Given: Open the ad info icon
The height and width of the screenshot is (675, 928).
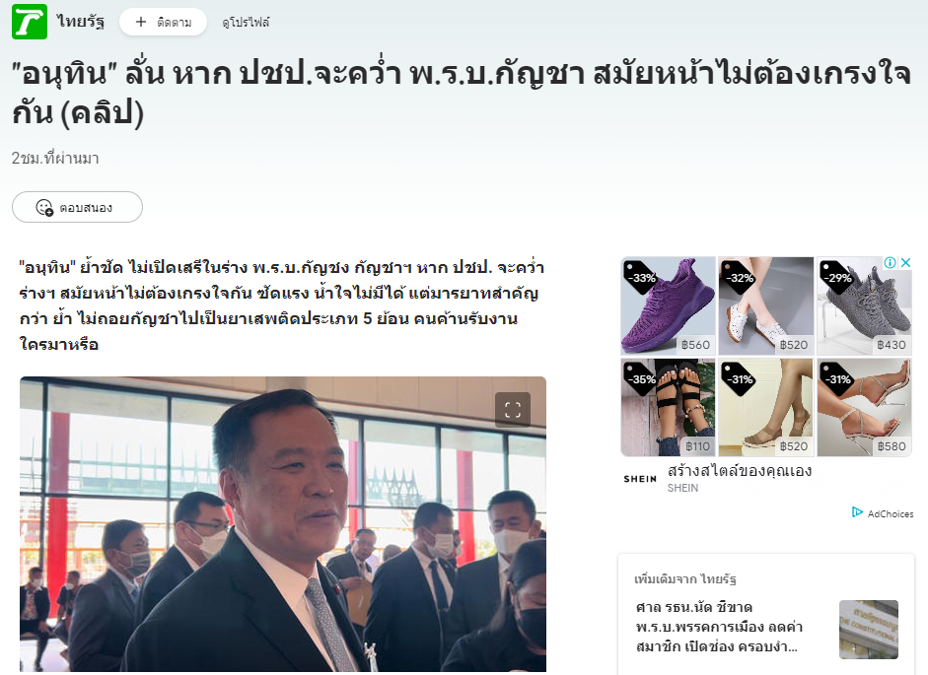Looking at the screenshot, I should (891, 263).
